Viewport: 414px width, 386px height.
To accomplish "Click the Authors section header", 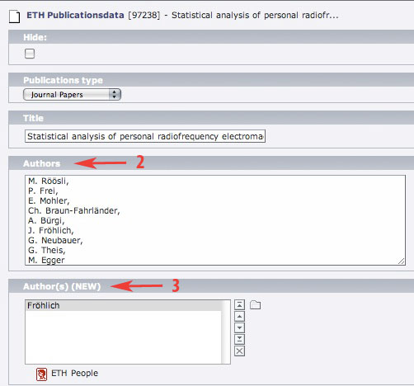I will coord(41,163).
